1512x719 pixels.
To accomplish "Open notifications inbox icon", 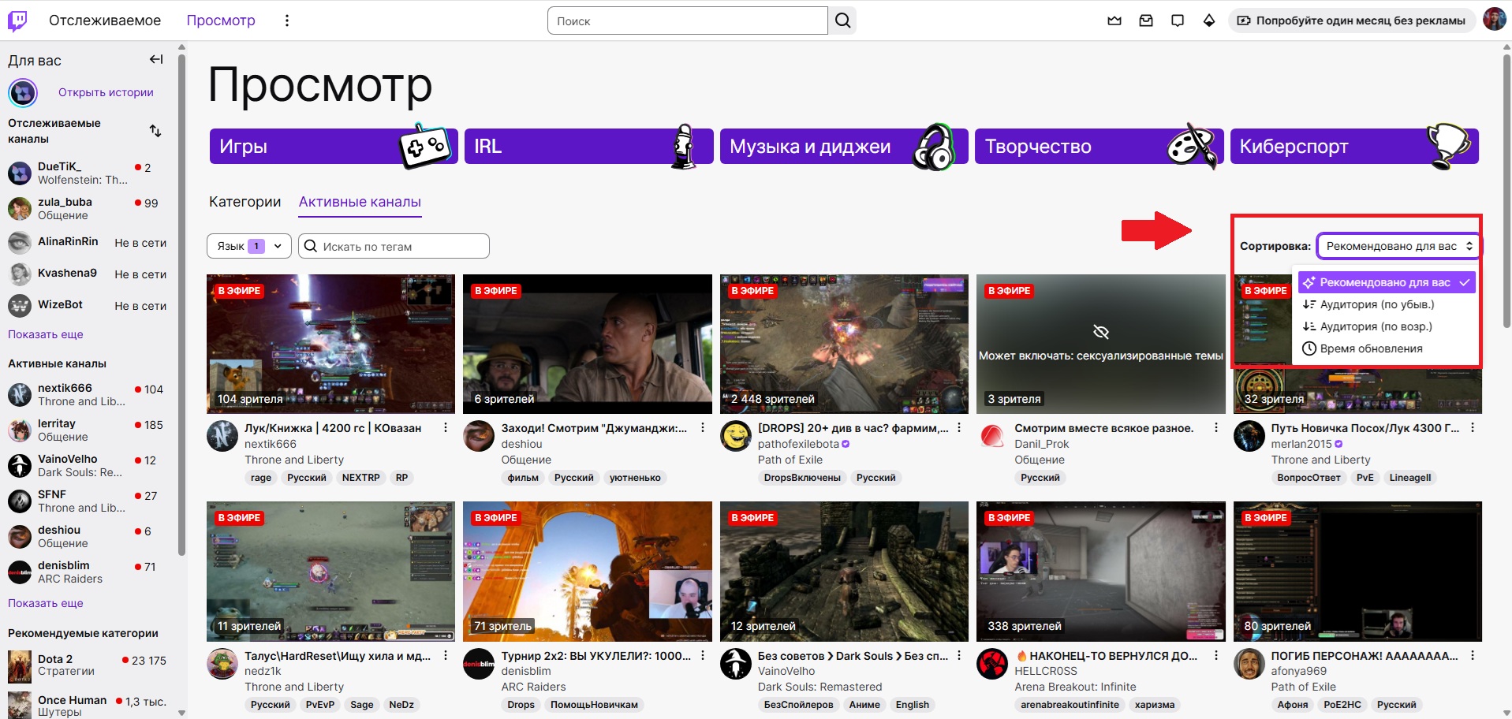I will [1146, 20].
